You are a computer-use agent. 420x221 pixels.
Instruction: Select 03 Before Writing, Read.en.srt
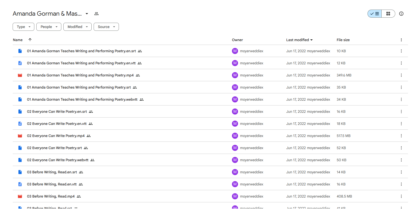click(210, 172)
